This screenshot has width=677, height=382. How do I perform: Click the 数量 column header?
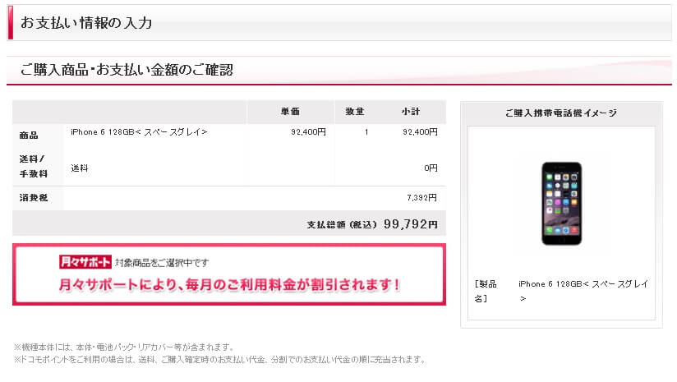point(354,112)
